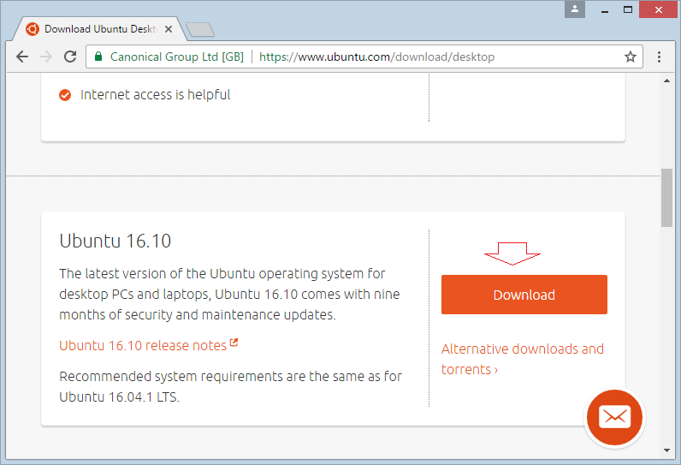Click the green padlock security icon

tap(98, 57)
